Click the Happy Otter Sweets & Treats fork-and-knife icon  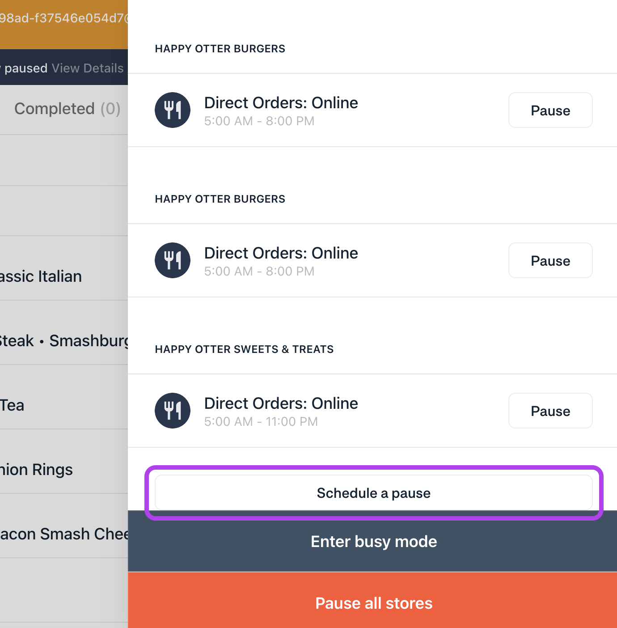(x=173, y=411)
